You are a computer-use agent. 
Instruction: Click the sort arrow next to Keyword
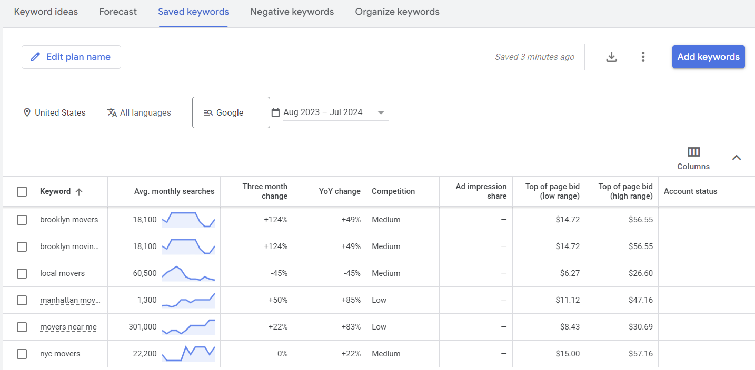point(79,192)
